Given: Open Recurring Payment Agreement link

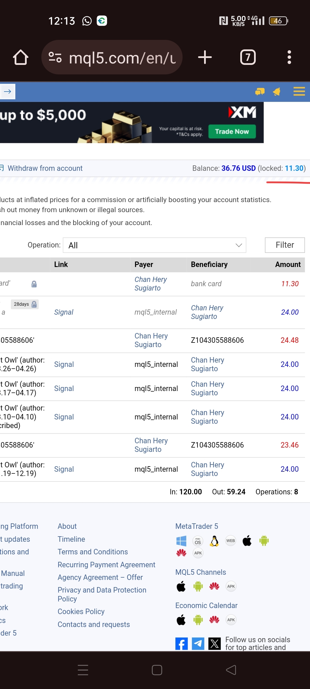Looking at the screenshot, I should (106, 565).
